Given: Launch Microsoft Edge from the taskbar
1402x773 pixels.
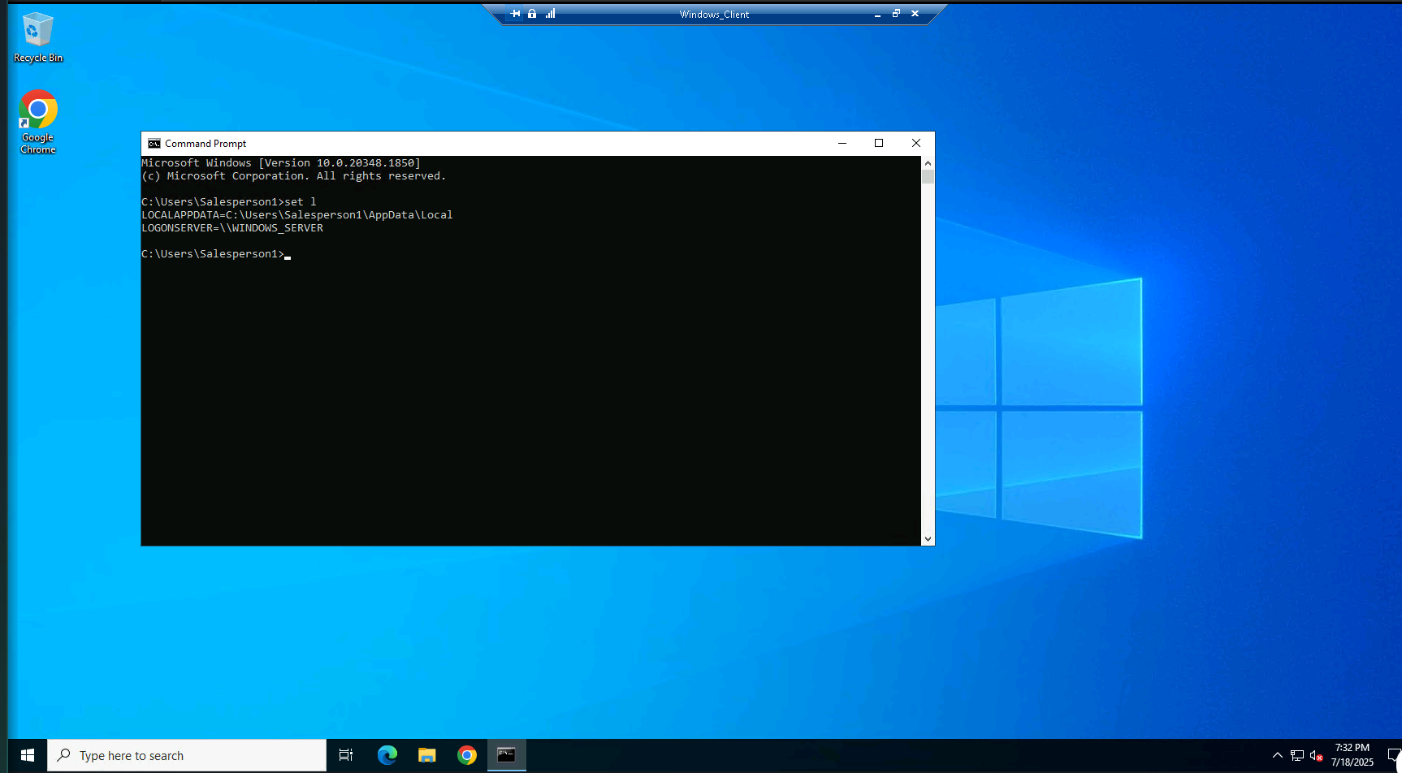Looking at the screenshot, I should pyautogui.click(x=387, y=755).
